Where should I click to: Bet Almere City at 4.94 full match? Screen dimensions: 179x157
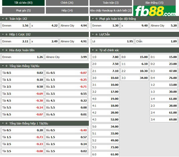click(73, 25)
